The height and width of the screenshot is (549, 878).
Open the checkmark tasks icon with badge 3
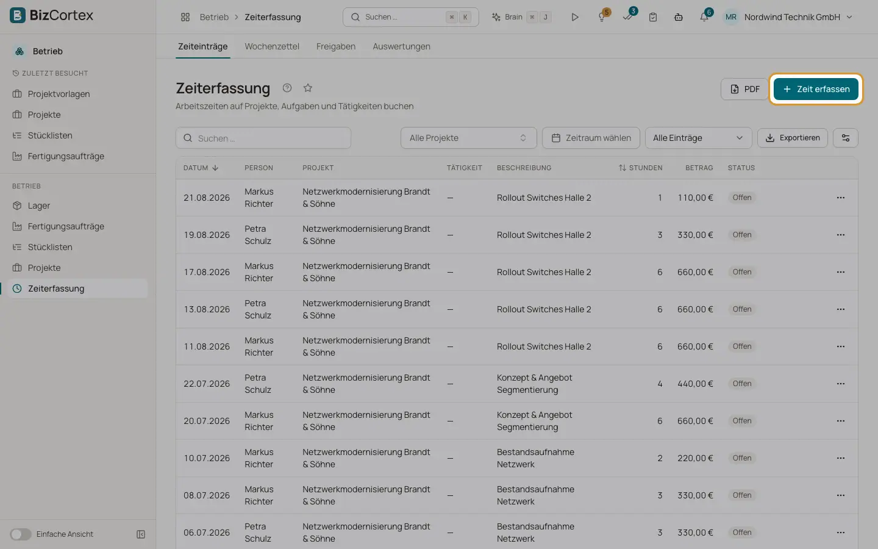coord(628,17)
